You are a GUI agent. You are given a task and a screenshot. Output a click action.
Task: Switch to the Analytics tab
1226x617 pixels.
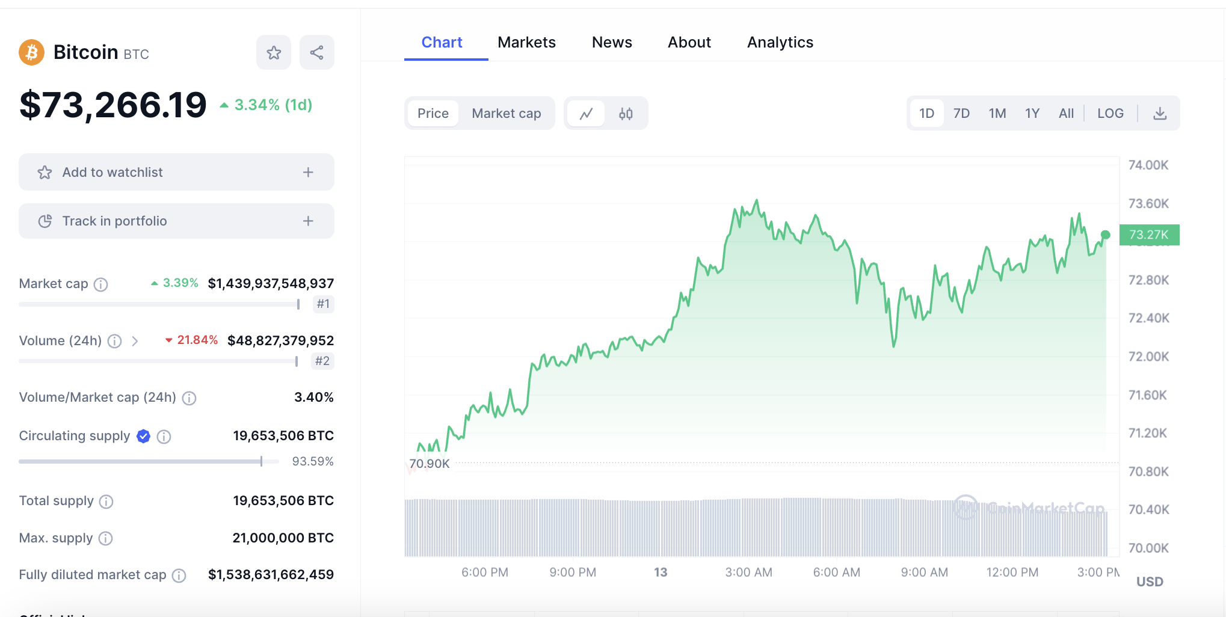point(780,43)
